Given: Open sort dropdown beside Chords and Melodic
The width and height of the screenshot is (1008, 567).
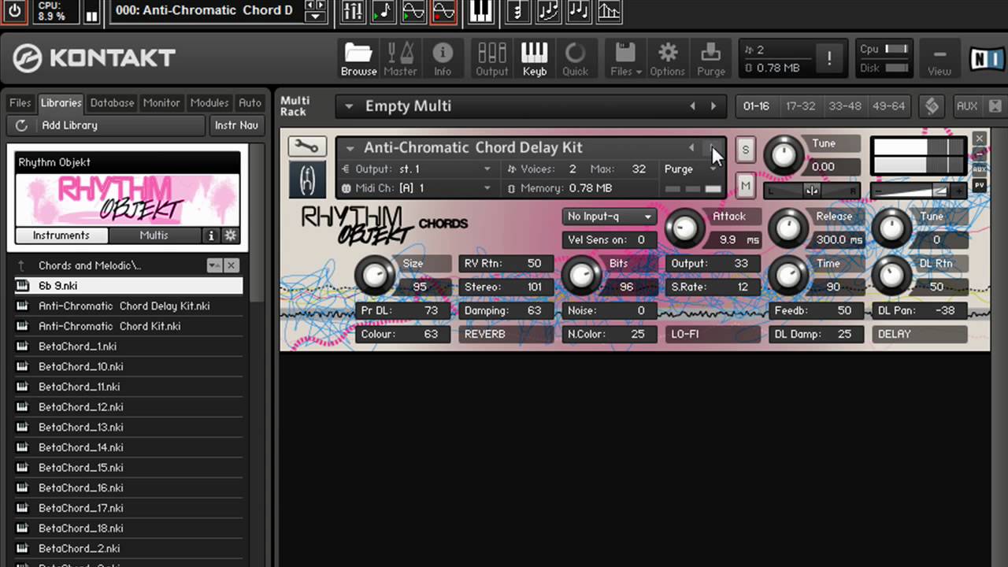Looking at the screenshot, I should (214, 265).
